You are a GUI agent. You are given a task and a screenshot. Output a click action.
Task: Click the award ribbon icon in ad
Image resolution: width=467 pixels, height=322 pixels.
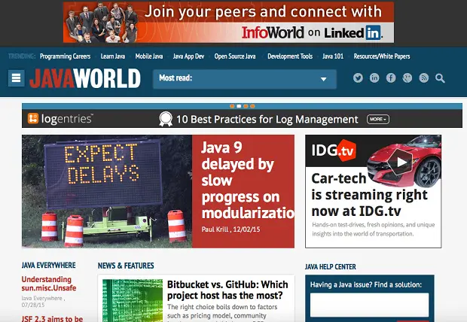pos(166,119)
